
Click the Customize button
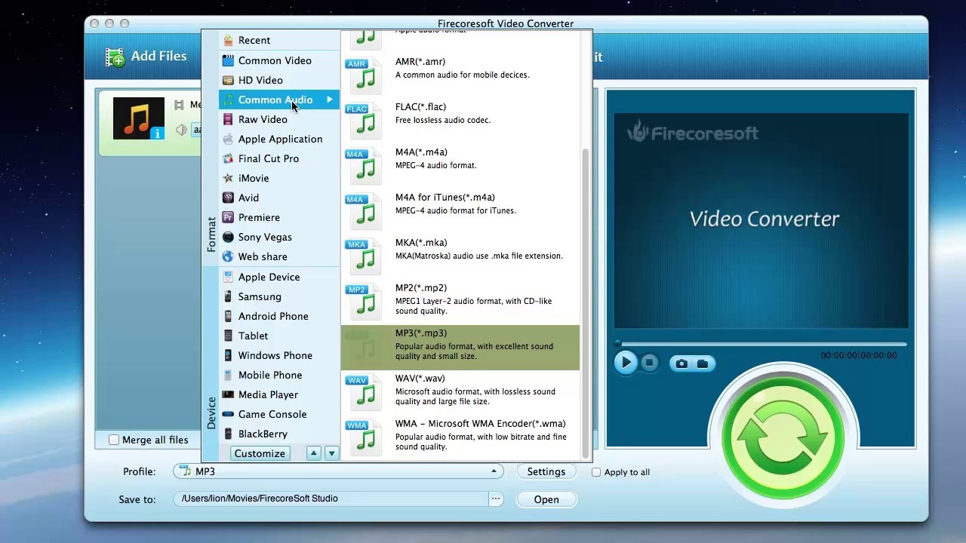point(260,453)
